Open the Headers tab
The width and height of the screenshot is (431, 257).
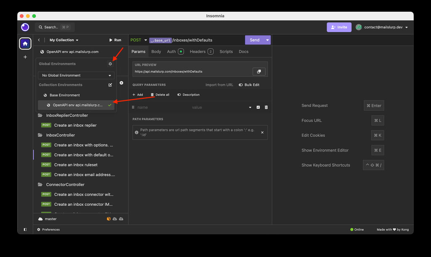202,52
